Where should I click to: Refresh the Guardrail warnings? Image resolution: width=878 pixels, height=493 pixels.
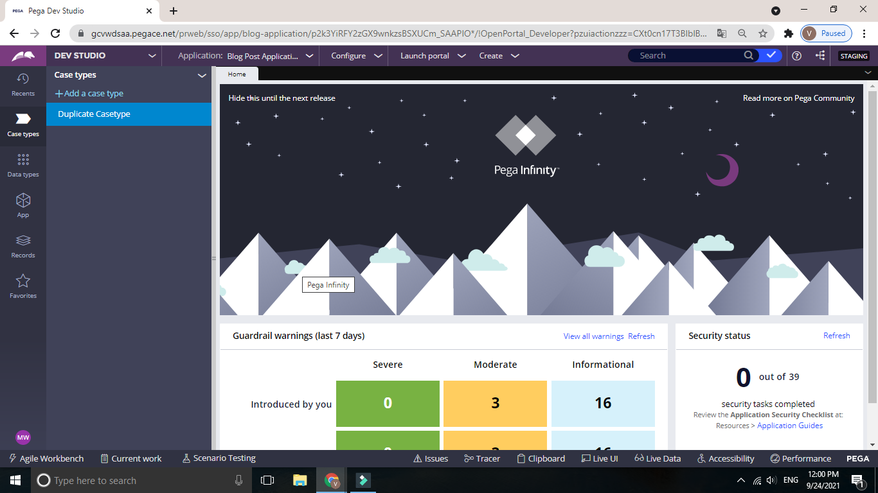pyautogui.click(x=641, y=336)
